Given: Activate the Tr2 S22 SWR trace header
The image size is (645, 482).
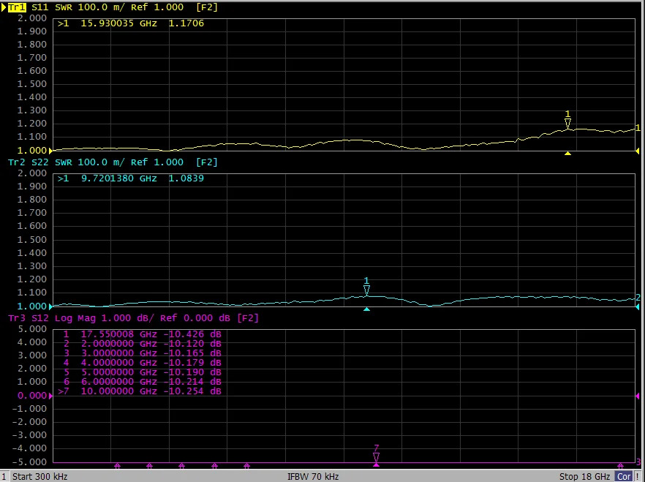Looking at the screenshot, I should click(x=113, y=162).
